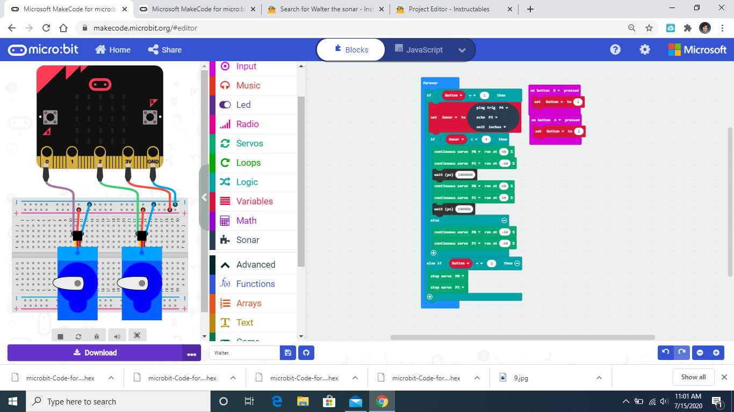Open the Led blocks category
Image resolution: width=734 pixels, height=412 pixels.
pyautogui.click(x=253, y=105)
